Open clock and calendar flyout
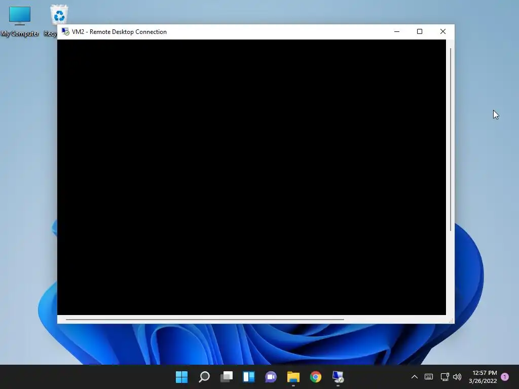The width and height of the screenshot is (519, 389). pos(483,377)
